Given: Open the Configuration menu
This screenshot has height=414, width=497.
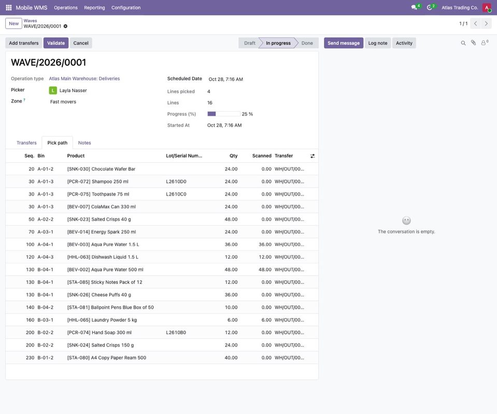Looking at the screenshot, I should (x=126, y=8).
